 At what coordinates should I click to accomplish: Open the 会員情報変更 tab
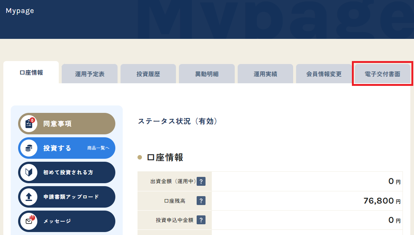click(x=324, y=74)
